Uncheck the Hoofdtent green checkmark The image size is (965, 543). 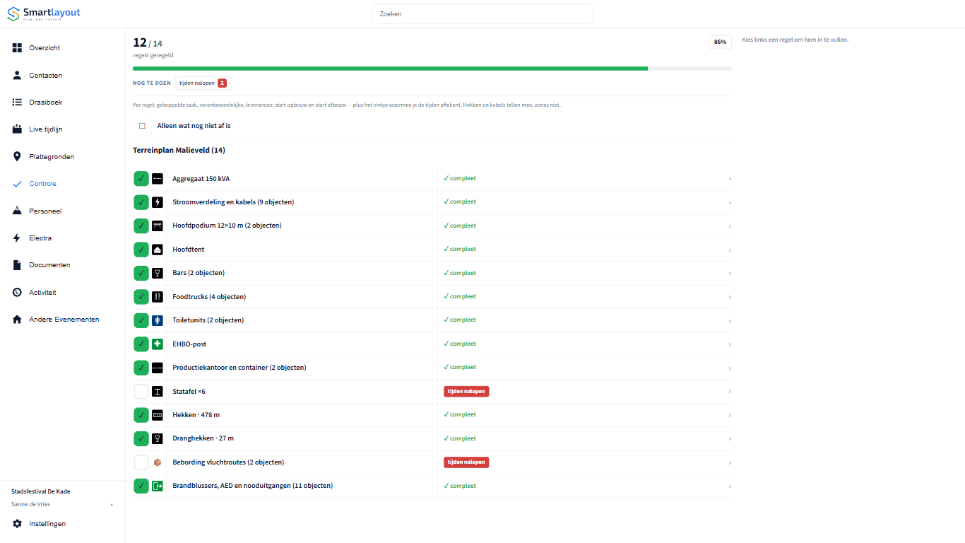(x=141, y=250)
